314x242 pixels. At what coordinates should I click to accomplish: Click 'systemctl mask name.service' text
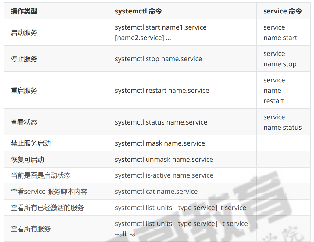coord(160,143)
